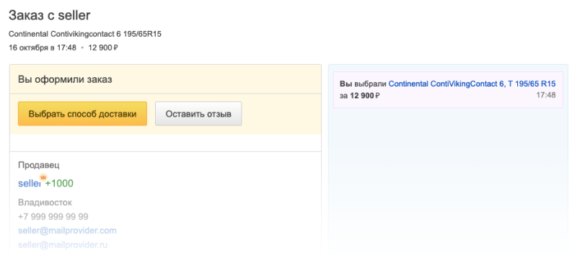The height and width of the screenshot is (263, 577).
Task: Click the 'Continental Contivikingcontact 6 195/65R15' subtitle
Action: pyautogui.click(x=85, y=34)
